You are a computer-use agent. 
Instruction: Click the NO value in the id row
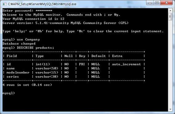click(x=67, y=64)
